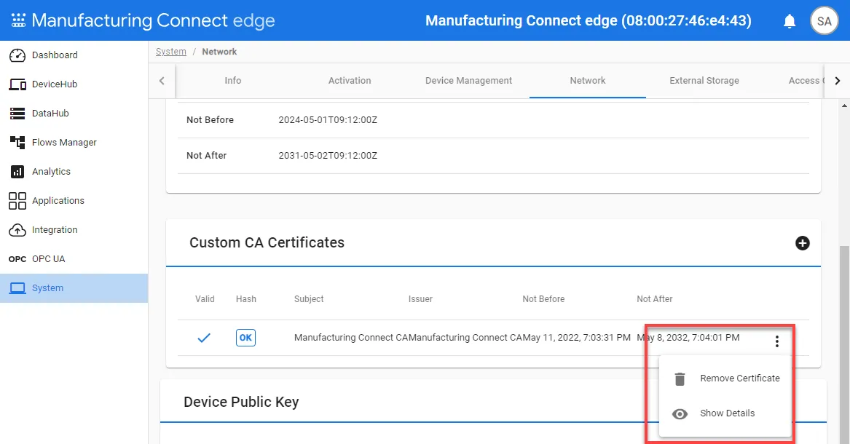Open Flows Manager in the sidebar
This screenshot has height=444, width=850.
point(74,143)
